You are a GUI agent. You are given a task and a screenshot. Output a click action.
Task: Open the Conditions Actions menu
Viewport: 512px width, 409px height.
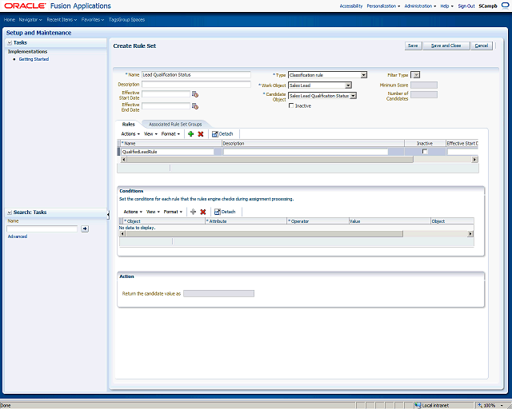(x=133, y=212)
